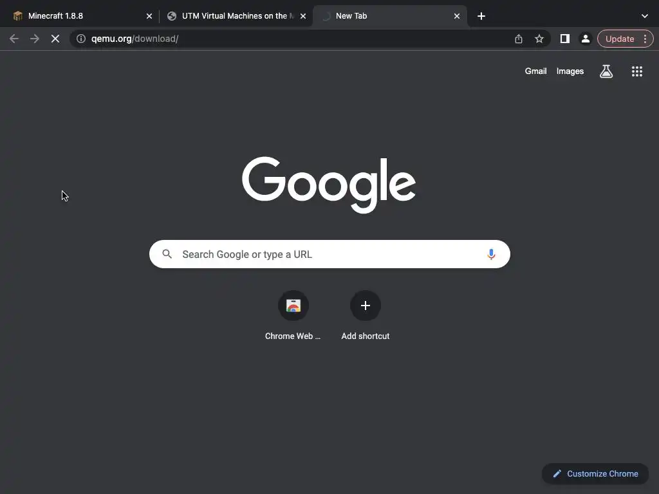
Task: Select the New Tab tab
Action: click(x=389, y=16)
